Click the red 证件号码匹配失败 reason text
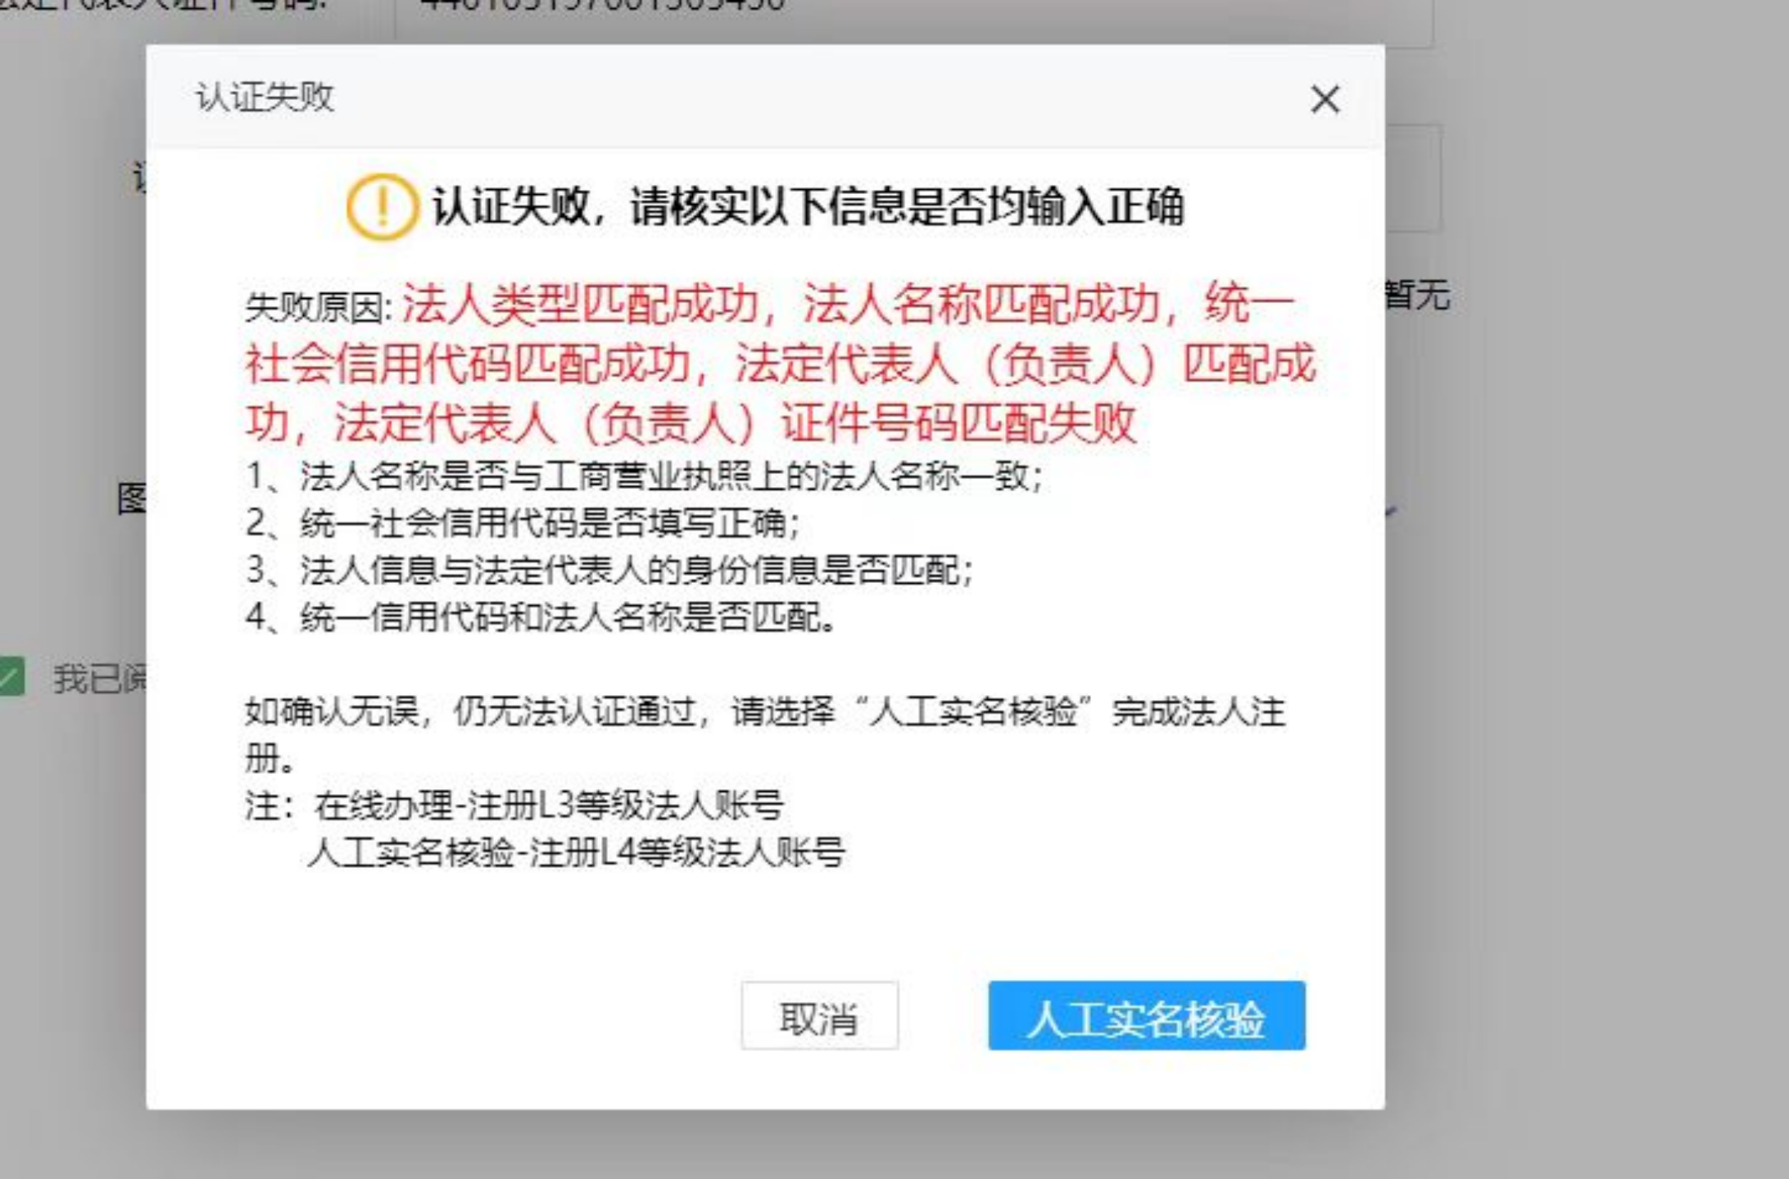Screen dimensions: 1789x1179 (x=958, y=423)
